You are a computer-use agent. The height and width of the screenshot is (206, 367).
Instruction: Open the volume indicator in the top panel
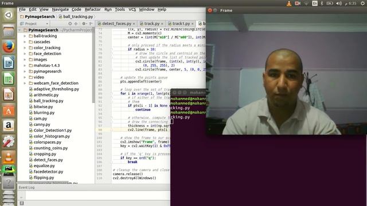coord(339,3)
